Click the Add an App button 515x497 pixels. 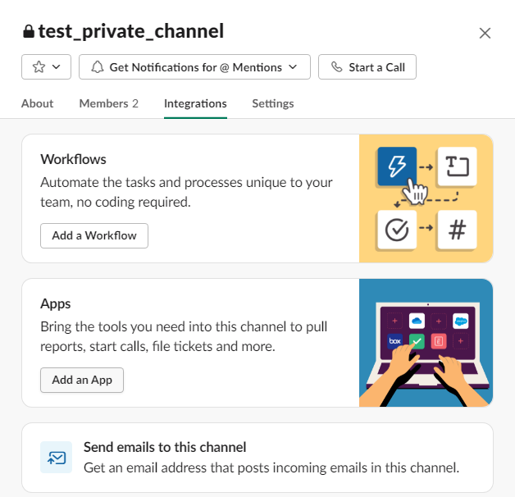click(82, 380)
